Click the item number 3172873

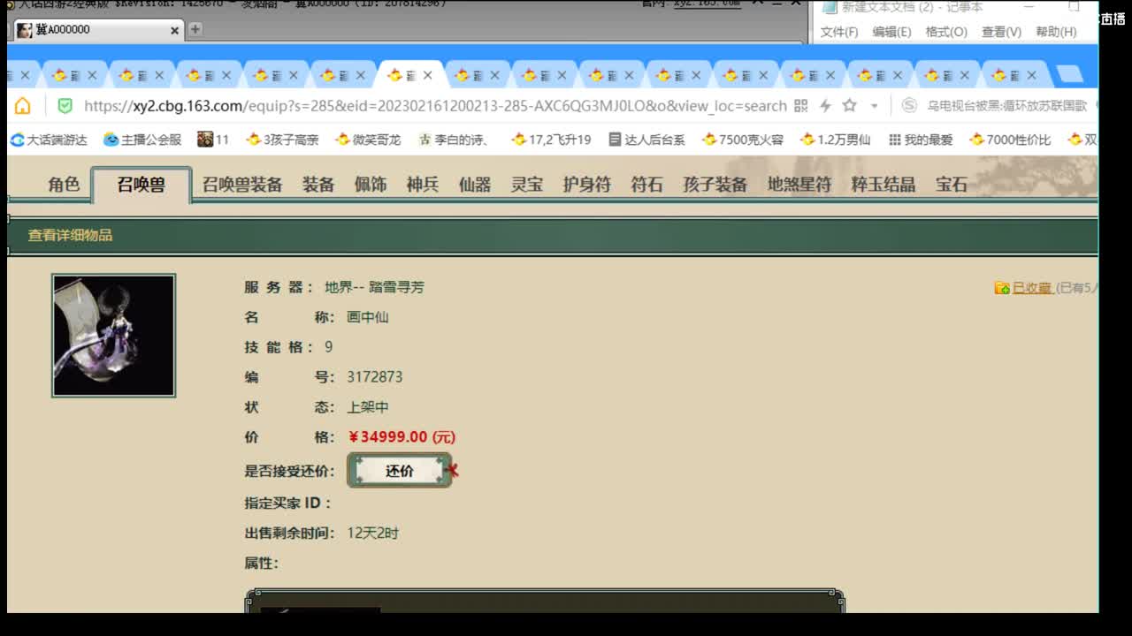[x=375, y=377]
